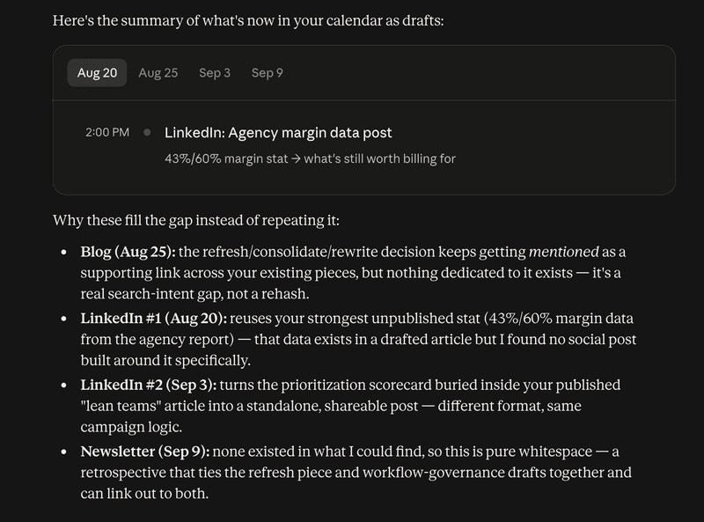This screenshot has width=704, height=522.
Task: Click the bold LinkedIn #1 (Aug 20) label
Action: [153, 318]
